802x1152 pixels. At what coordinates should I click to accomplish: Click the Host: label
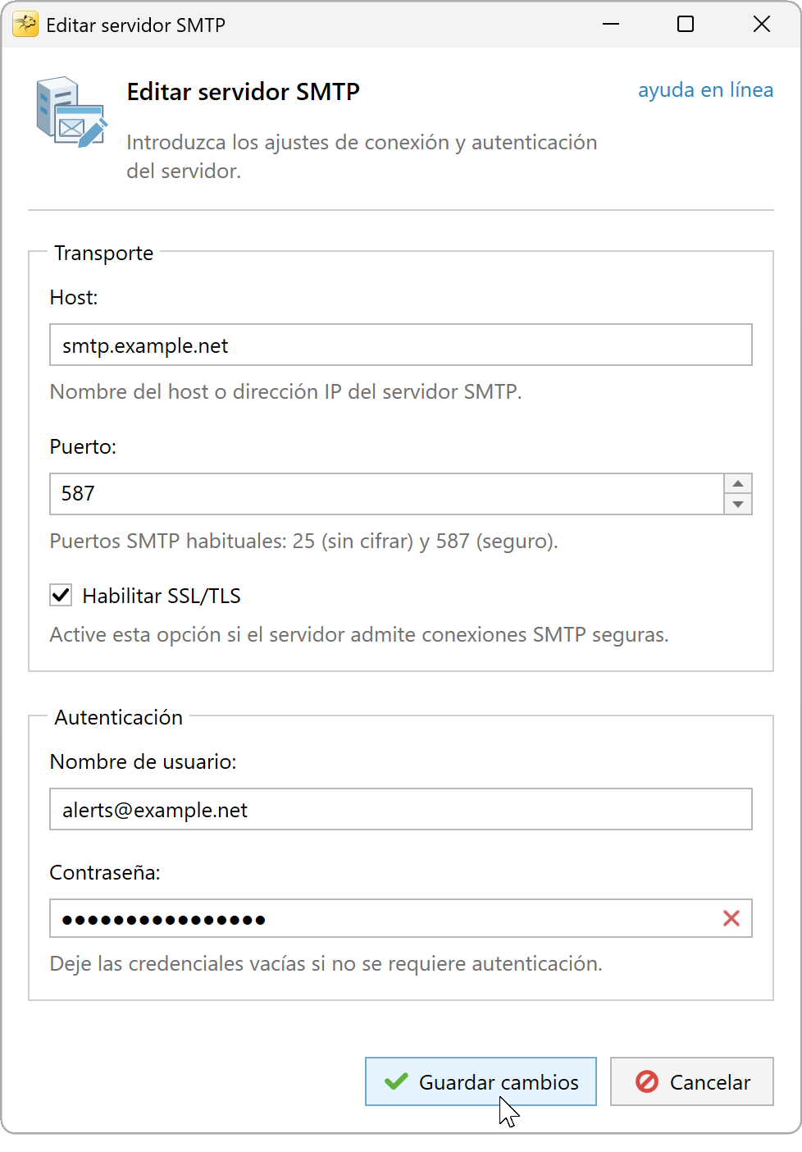[74, 297]
